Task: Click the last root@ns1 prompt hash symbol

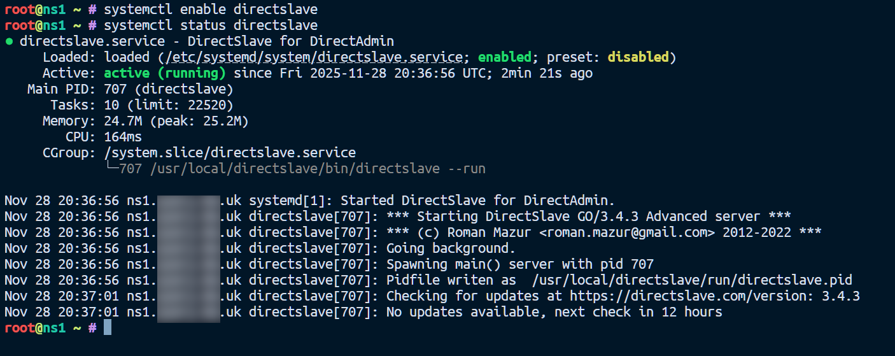Action: 92,327
